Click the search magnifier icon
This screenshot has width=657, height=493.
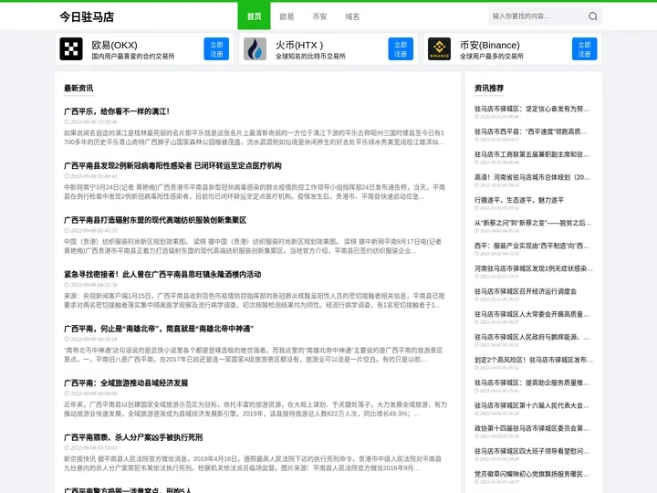592,16
